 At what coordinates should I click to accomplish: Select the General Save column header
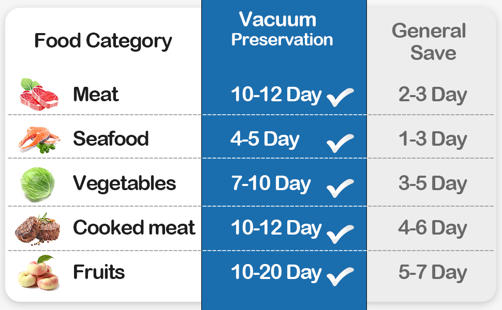point(429,41)
